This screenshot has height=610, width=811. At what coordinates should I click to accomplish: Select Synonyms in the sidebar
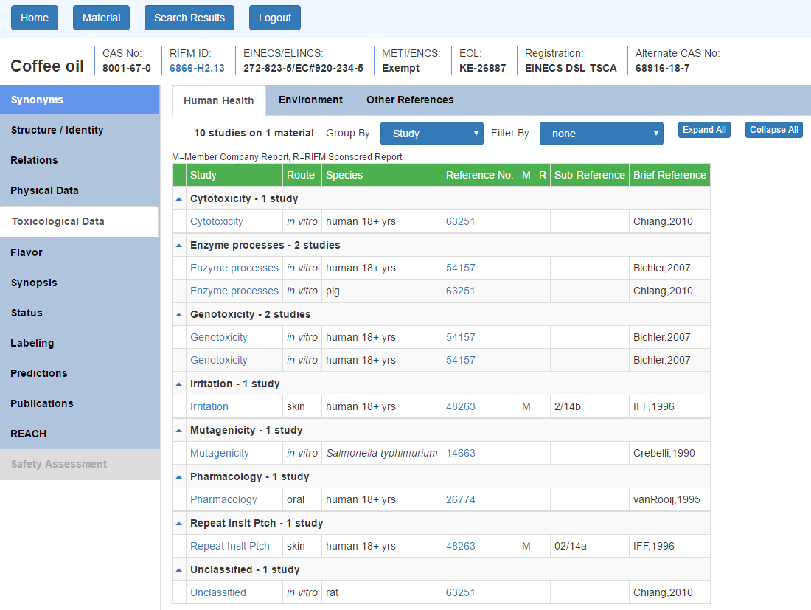pyautogui.click(x=79, y=100)
